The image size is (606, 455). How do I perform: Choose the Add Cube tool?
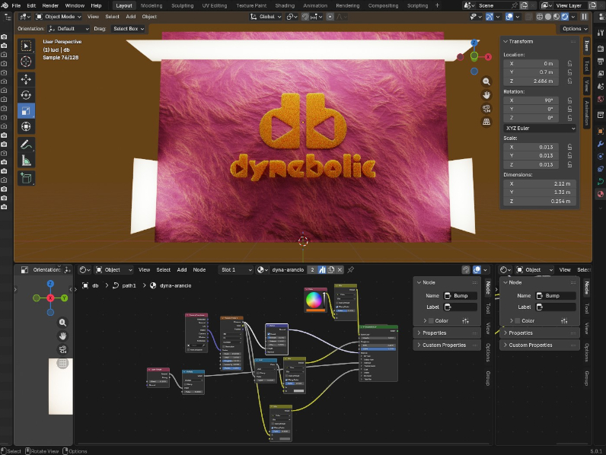coord(26,178)
